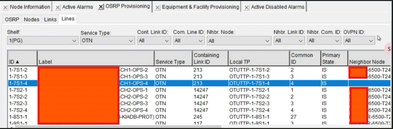Select row with ID 1-7S2-4

tap(199, 110)
